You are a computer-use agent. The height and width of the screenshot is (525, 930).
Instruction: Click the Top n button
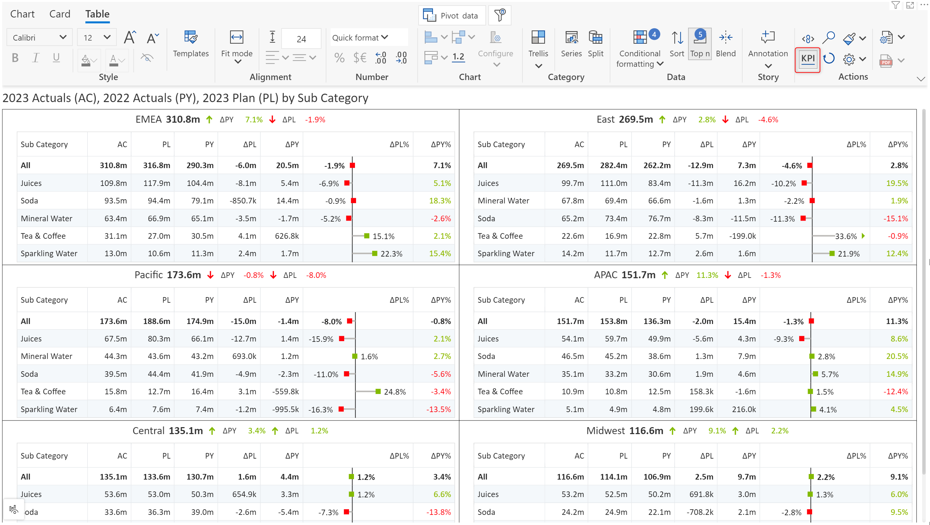700,43
